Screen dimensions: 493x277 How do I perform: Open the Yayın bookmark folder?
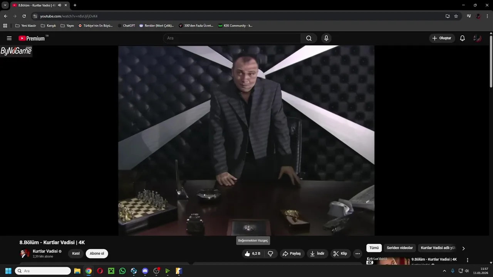[67, 26]
